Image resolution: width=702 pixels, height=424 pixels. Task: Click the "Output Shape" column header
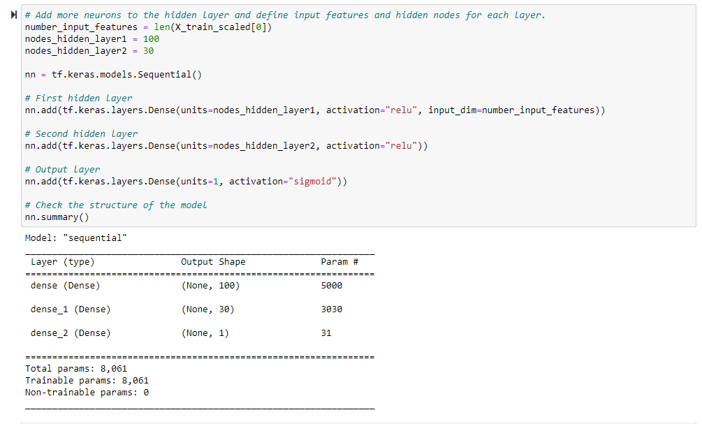pyautogui.click(x=213, y=262)
